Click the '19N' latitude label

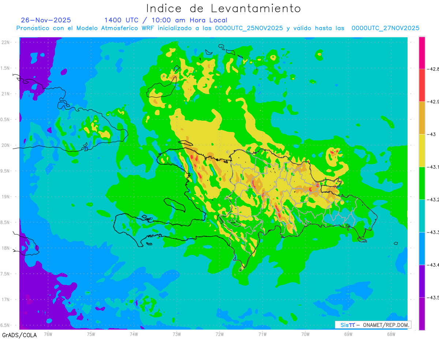[6, 196]
